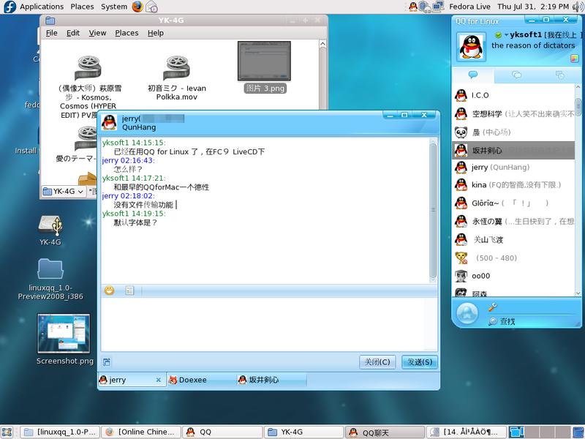The image size is (585, 439).
Task: Open volume control speaker icon
Action: tap(578, 7)
